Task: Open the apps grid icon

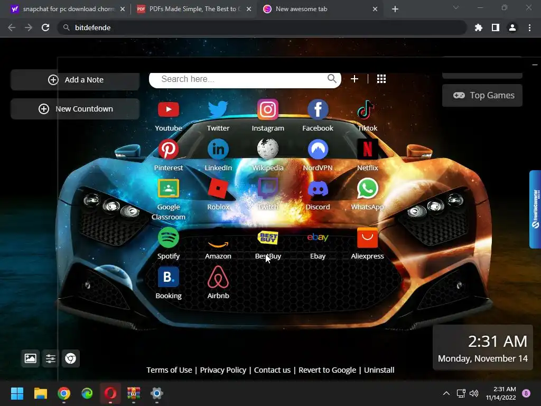Action: pyautogui.click(x=381, y=79)
